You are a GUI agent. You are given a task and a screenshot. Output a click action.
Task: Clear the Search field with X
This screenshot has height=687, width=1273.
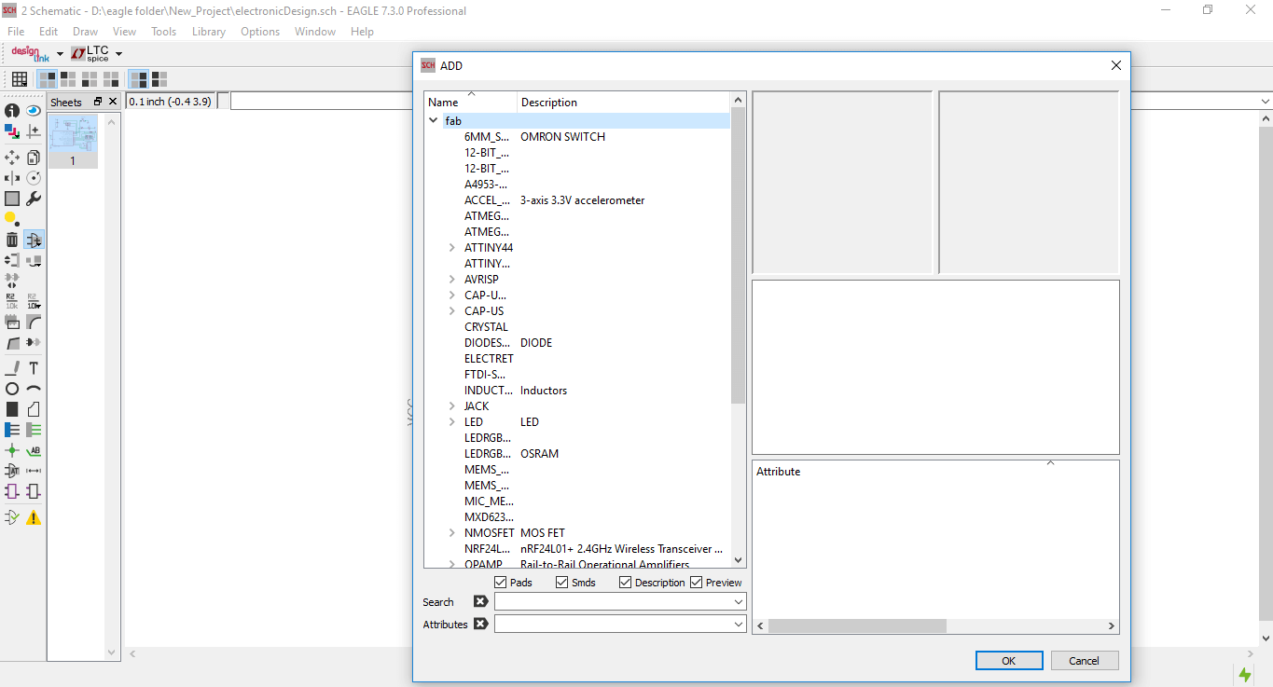click(480, 601)
